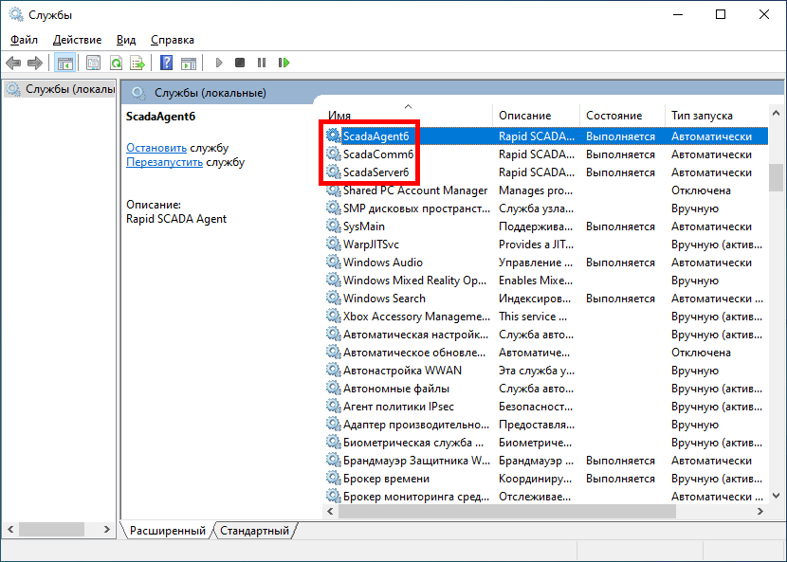Click the gear icon of ScadaComm6

pyautogui.click(x=333, y=154)
